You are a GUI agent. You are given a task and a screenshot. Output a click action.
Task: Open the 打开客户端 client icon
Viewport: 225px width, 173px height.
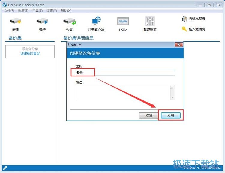96,21
